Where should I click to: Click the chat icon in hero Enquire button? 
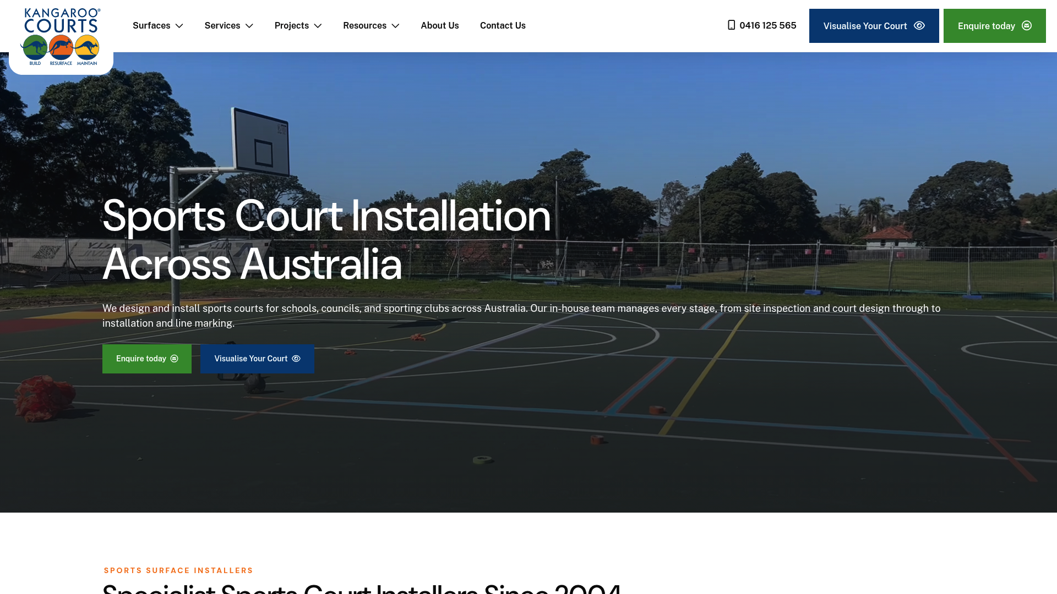coord(175,359)
